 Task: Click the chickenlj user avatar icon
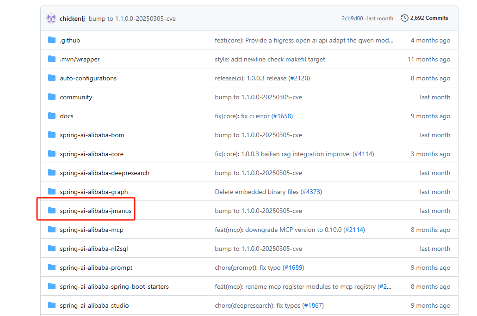pyautogui.click(x=51, y=18)
